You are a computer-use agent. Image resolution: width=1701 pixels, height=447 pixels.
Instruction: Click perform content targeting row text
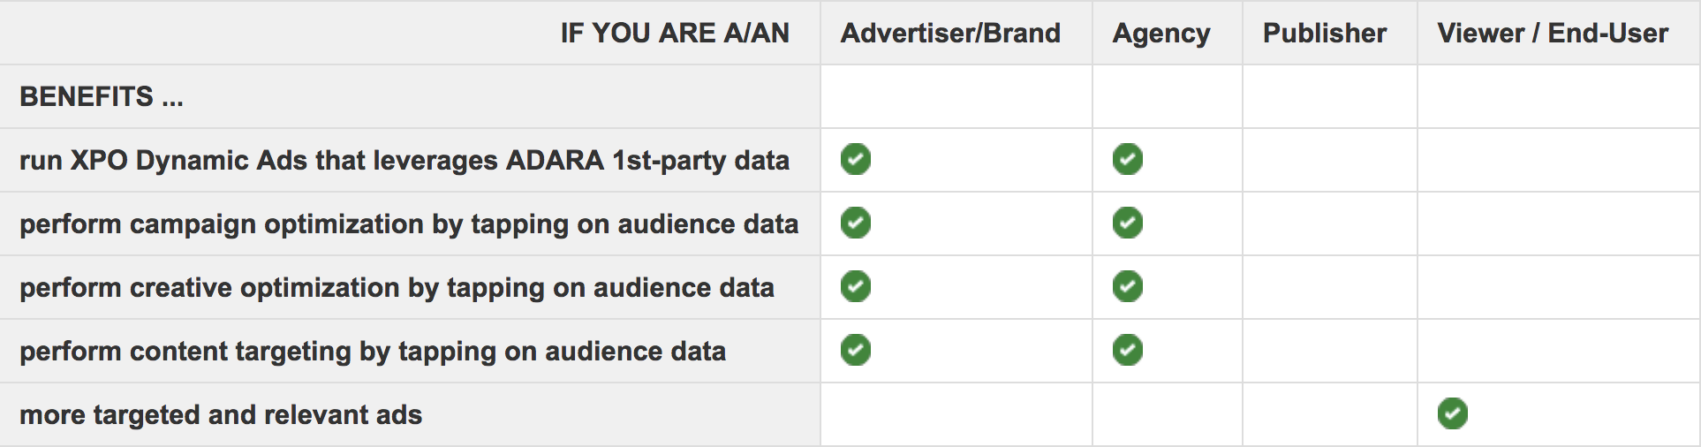pyautogui.click(x=373, y=352)
